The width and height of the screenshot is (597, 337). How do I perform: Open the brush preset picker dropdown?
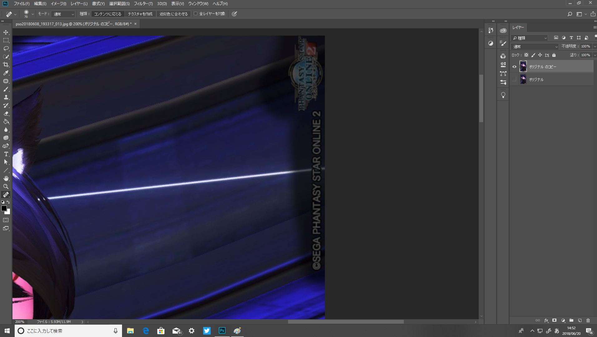click(x=32, y=14)
